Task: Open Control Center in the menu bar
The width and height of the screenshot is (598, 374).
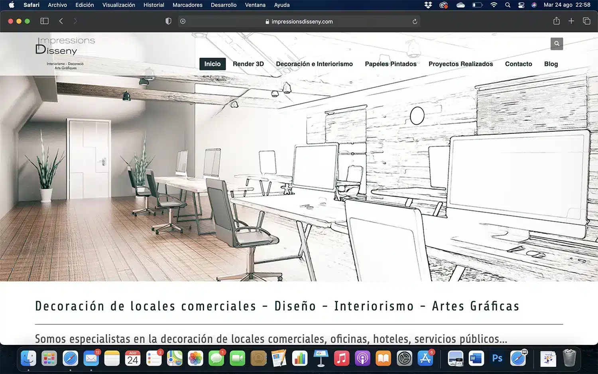Action: pos(521,5)
